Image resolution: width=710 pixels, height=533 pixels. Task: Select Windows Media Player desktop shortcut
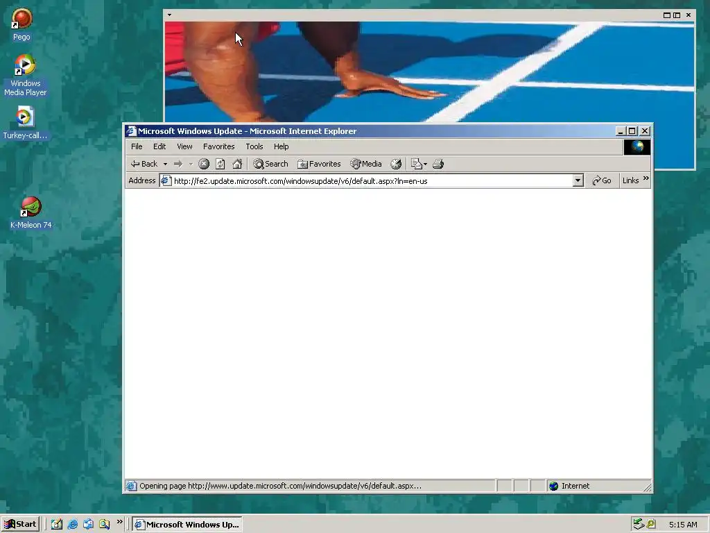coord(26,75)
